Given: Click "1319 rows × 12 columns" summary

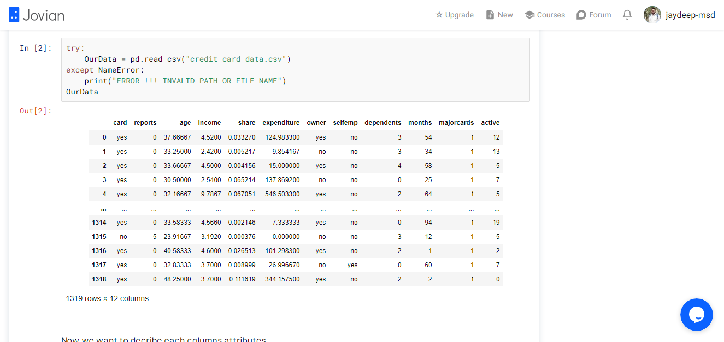Looking at the screenshot, I should click(107, 298).
